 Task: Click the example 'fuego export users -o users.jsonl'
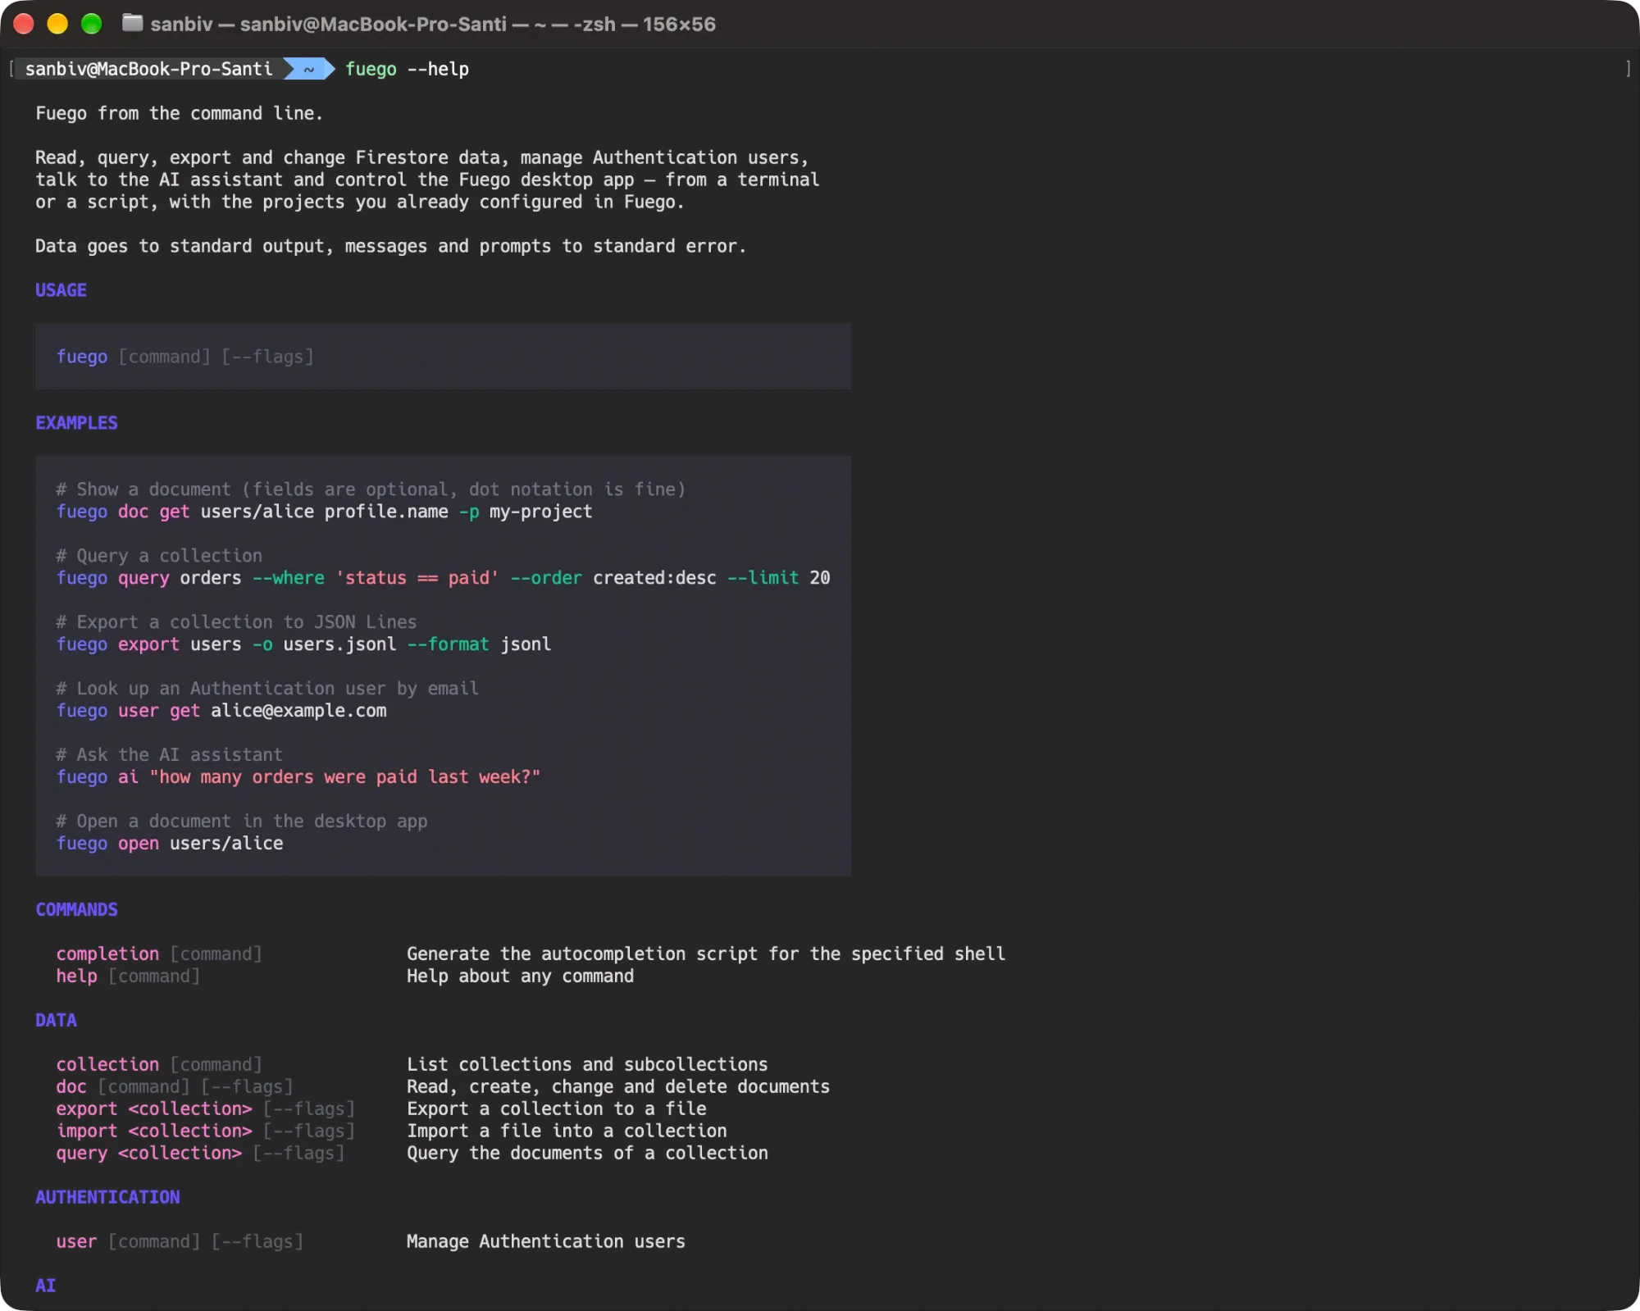(x=303, y=644)
